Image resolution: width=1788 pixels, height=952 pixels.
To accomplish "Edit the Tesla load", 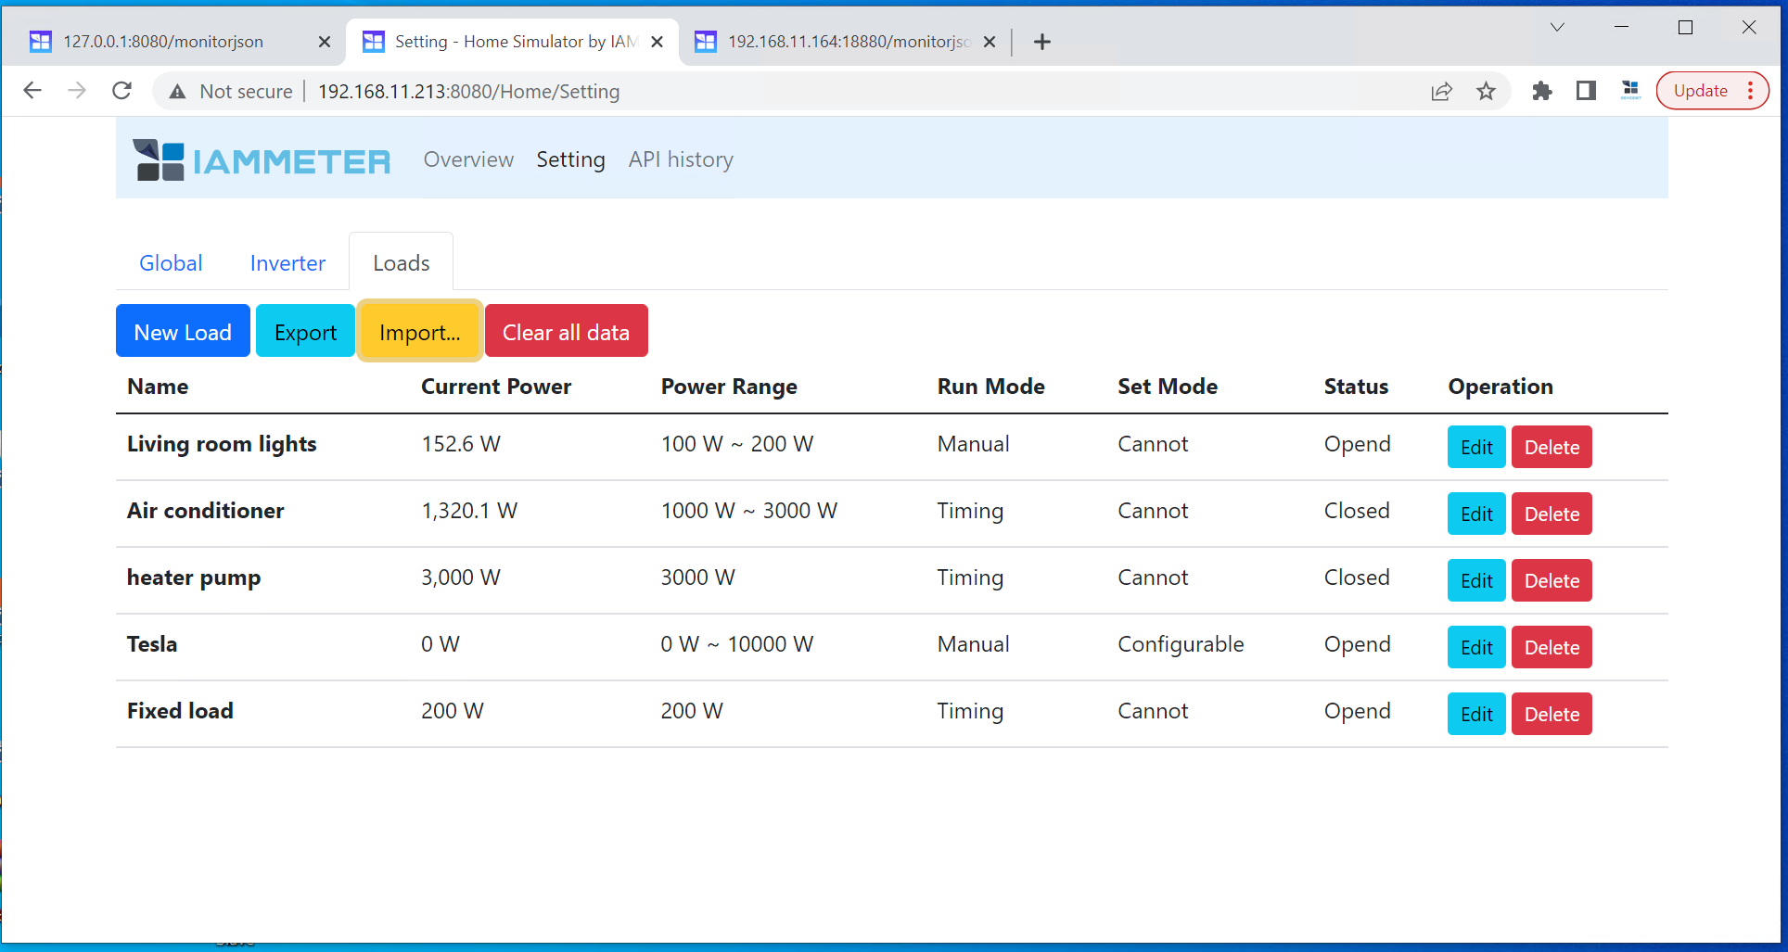I will 1475,648.
